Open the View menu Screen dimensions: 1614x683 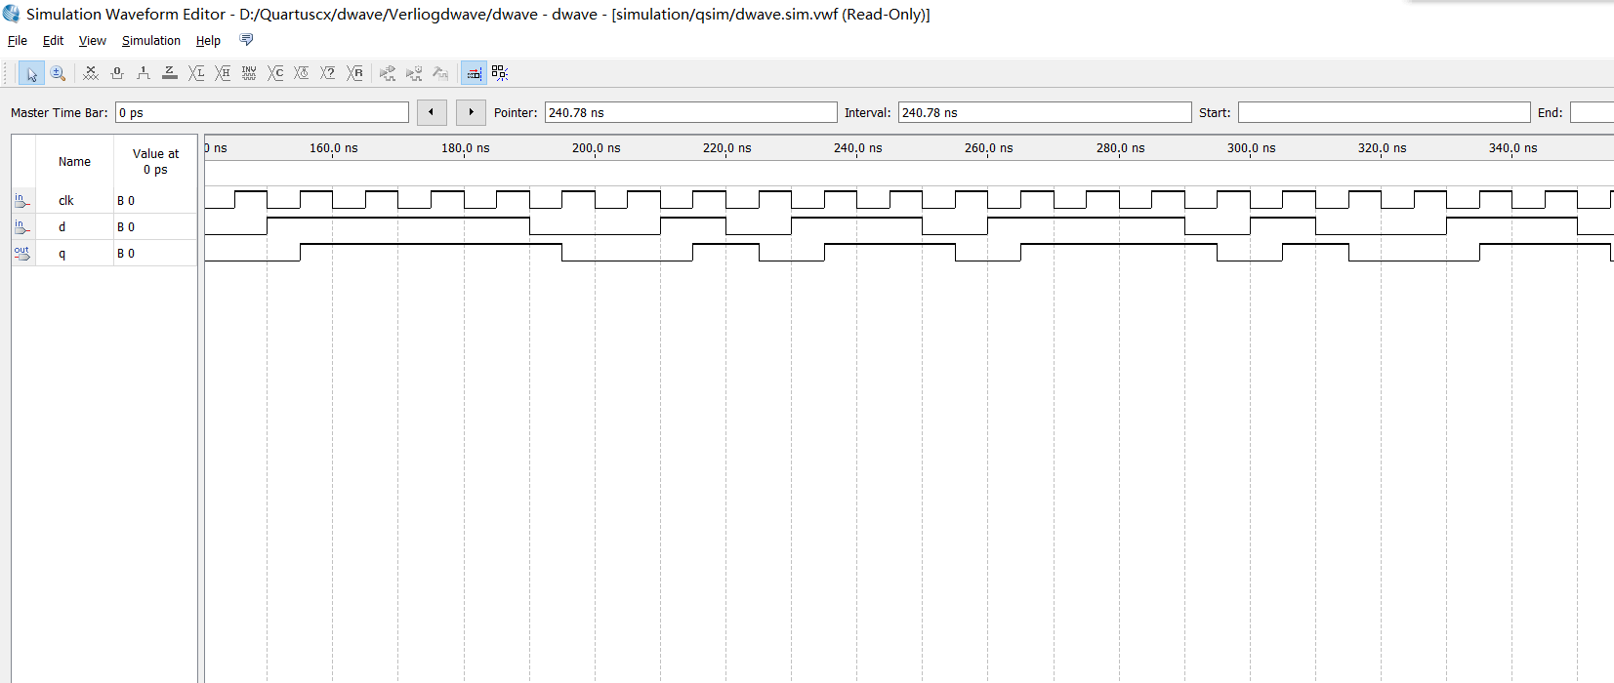pos(93,41)
